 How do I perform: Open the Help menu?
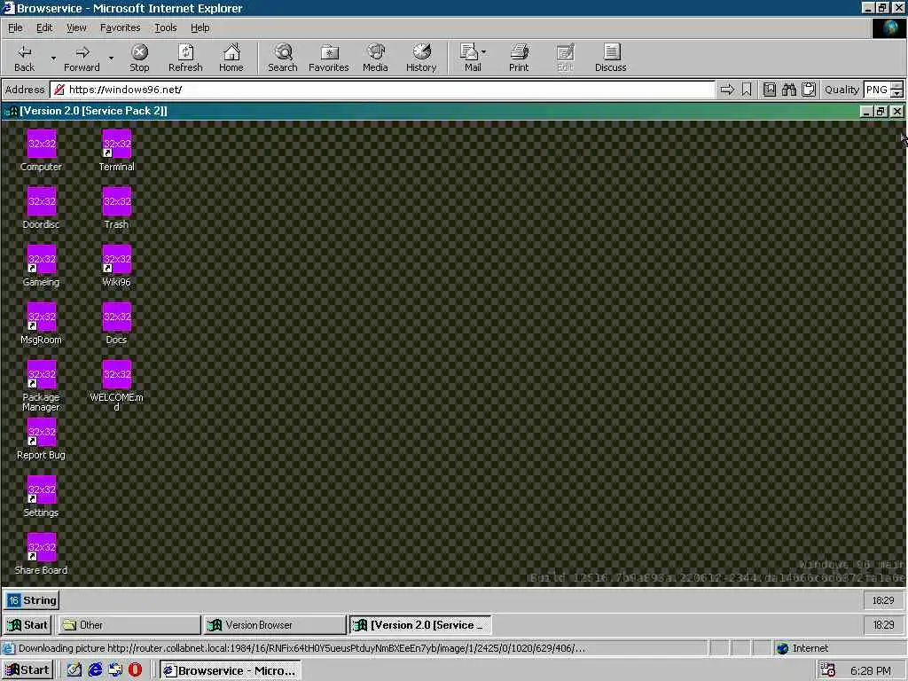200,27
